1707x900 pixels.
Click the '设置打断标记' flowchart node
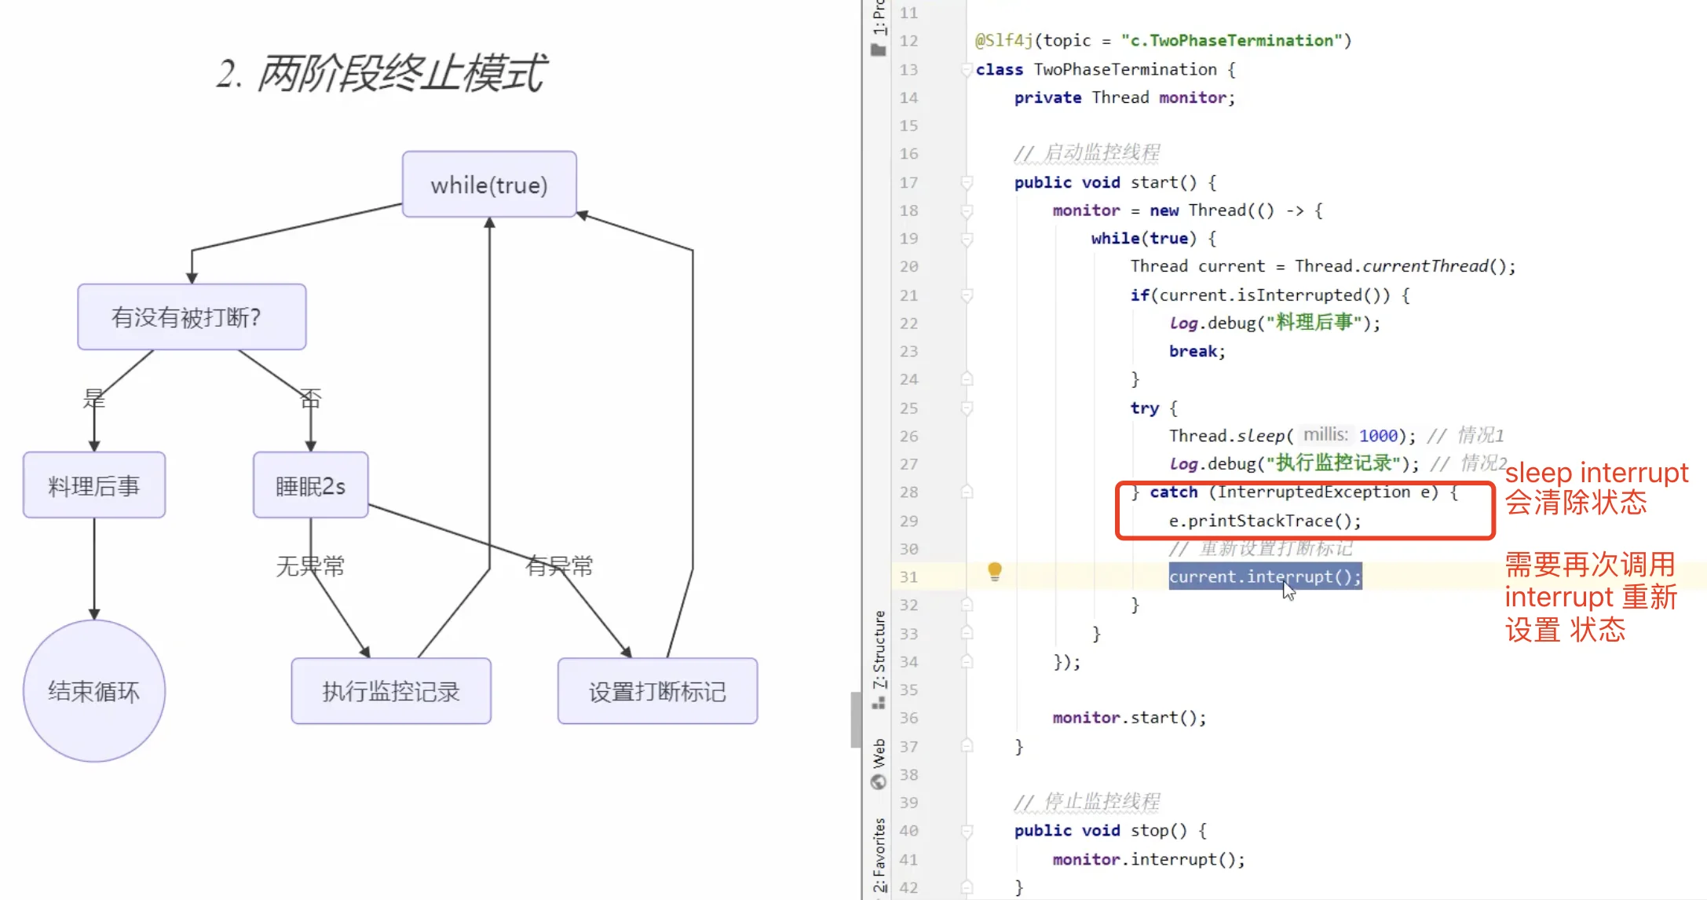(657, 691)
